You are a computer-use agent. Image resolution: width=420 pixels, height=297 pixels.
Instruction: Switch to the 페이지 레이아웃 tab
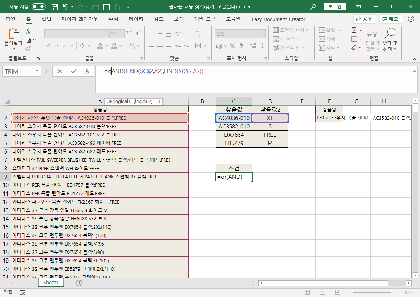pyautogui.click(x=80, y=19)
